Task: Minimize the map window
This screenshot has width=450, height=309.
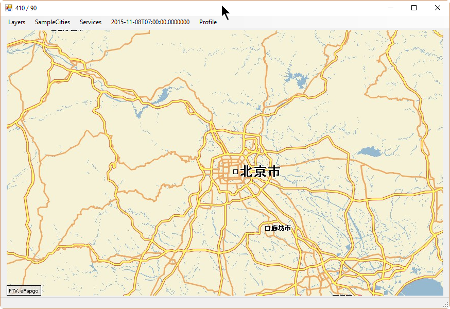Action: coord(391,8)
